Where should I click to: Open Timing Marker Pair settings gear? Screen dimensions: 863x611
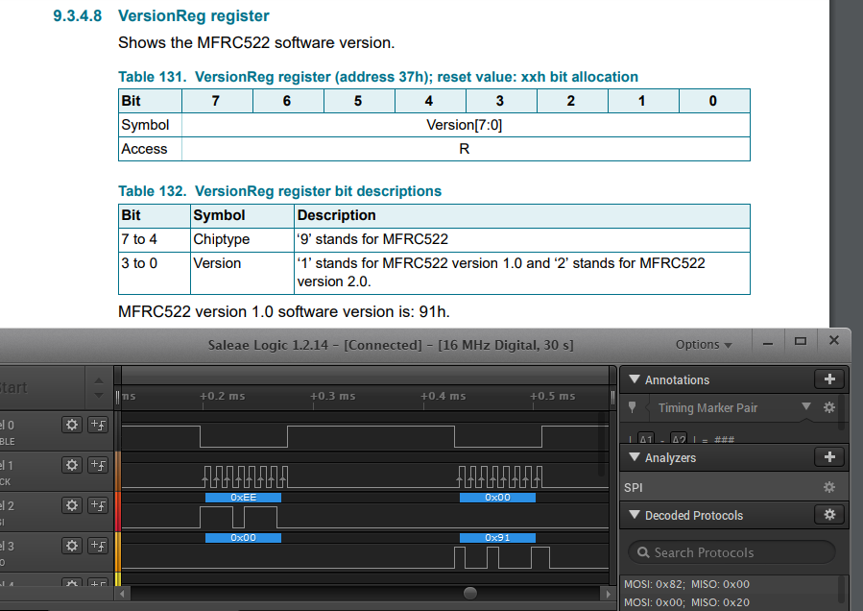tap(828, 407)
